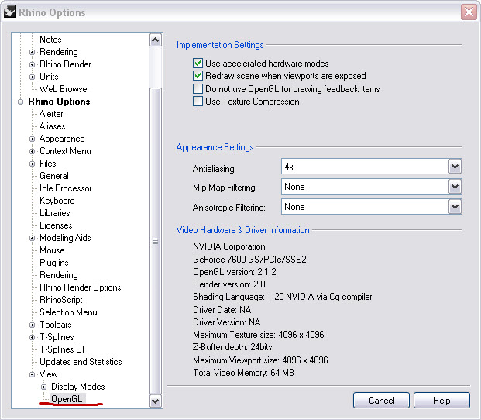Close the Rhino Options dialog
The width and height of the screenshot is (481, 420).
(x=468, y=12)
